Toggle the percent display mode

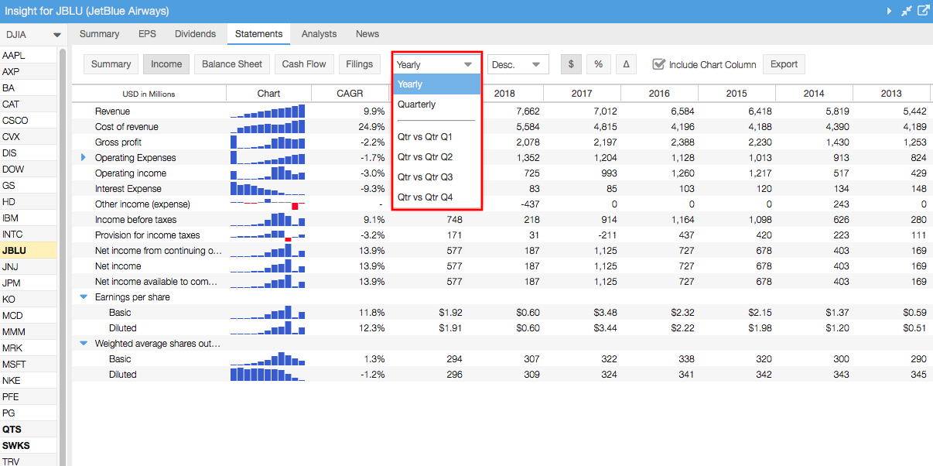[x=598, y=64]
